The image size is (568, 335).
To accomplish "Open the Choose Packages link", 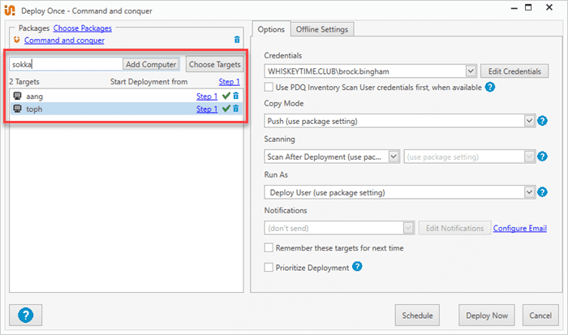I will 83,28.
